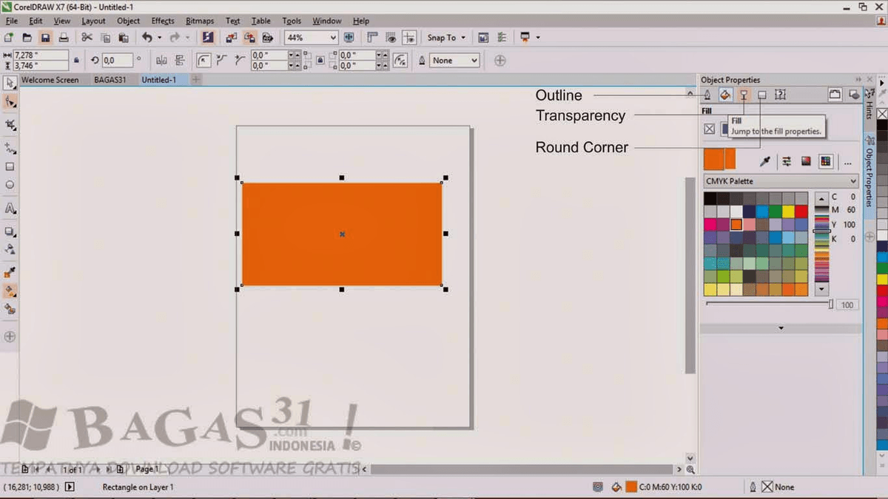Choose the Ellipse tool
888x499 pixels.
10,185
